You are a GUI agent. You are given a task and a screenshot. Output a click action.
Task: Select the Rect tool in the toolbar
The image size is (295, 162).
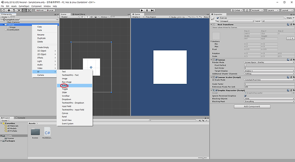(24, 10)
